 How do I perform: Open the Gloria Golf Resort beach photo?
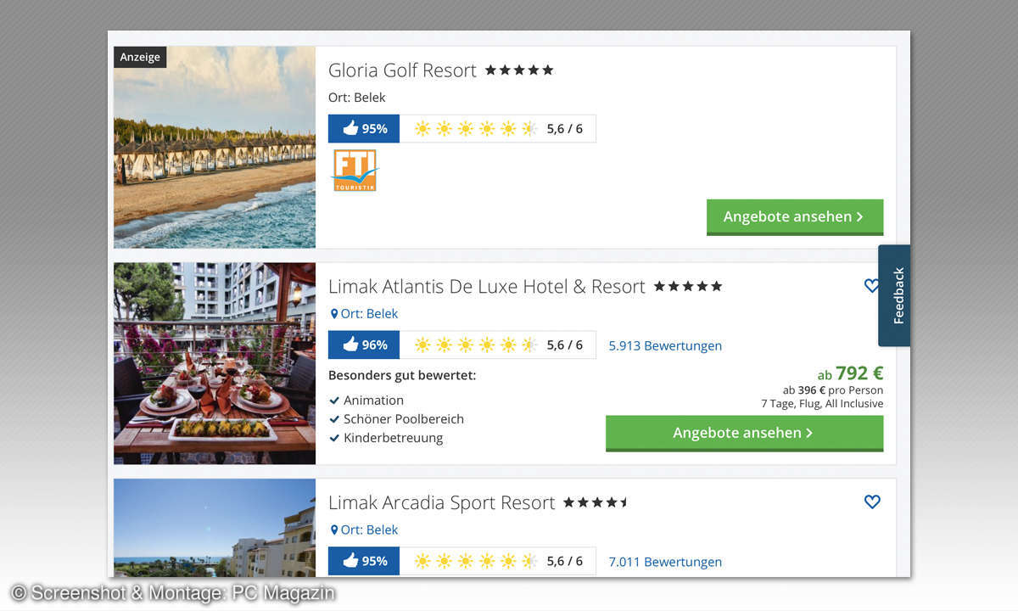point(215,147)
